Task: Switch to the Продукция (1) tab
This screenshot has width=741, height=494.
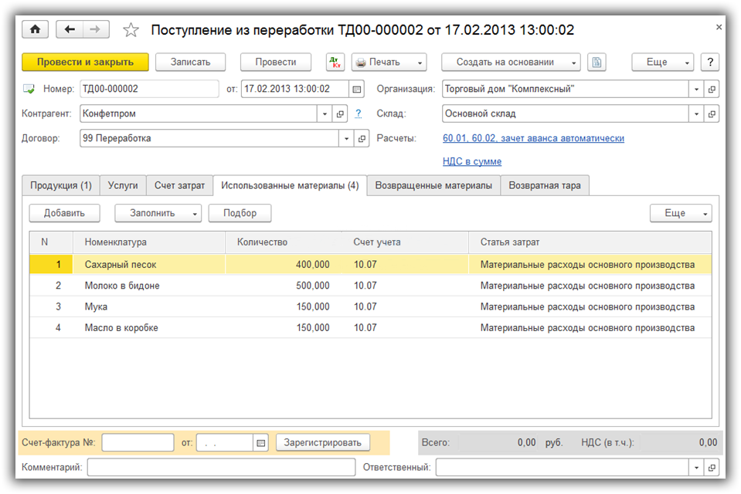Action: pos(60,185)
